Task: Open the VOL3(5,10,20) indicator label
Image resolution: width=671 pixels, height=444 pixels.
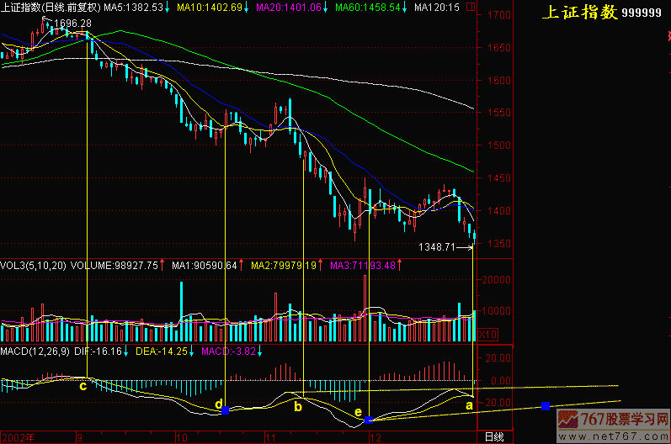Action: click(x=32, y=265)
